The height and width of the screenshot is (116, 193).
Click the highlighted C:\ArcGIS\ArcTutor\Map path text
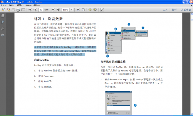(x=66, y=51)
